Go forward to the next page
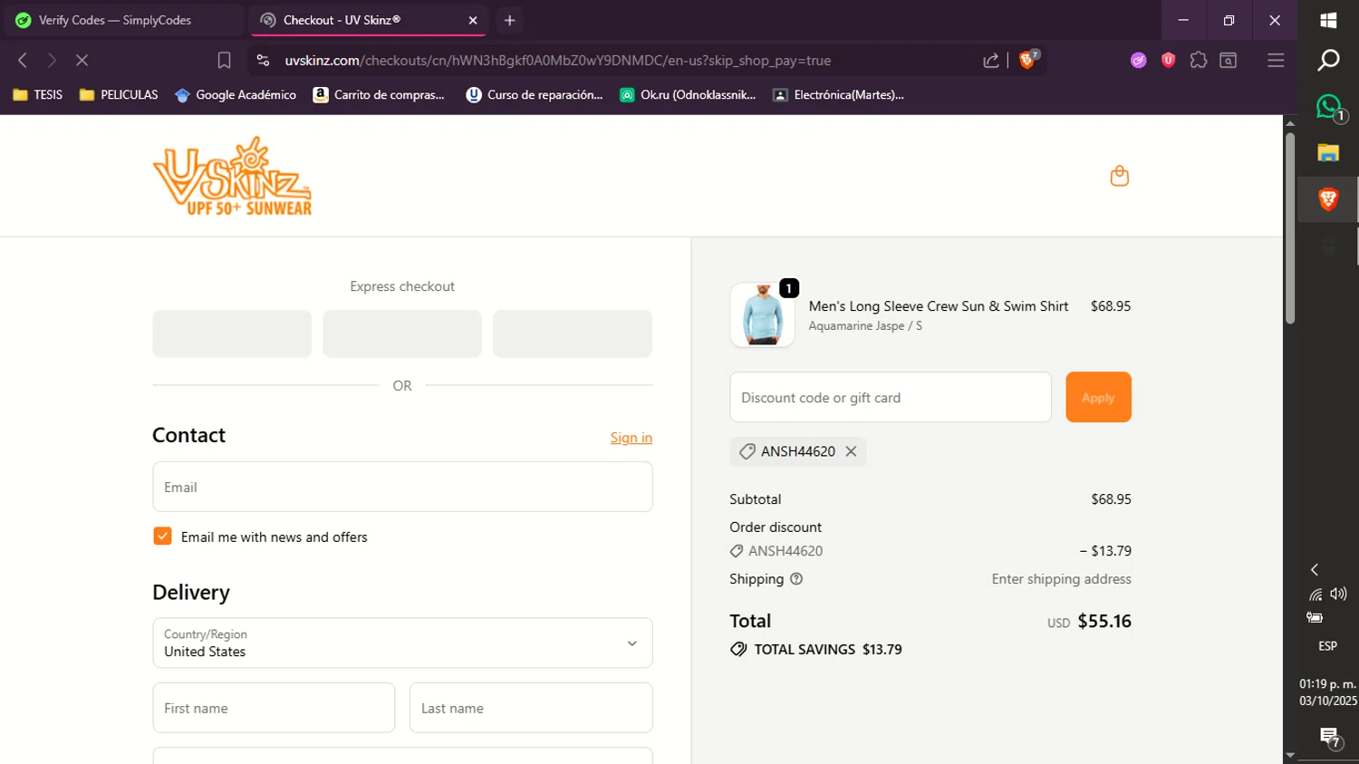1359x764 pixels. tap(52, 61)
